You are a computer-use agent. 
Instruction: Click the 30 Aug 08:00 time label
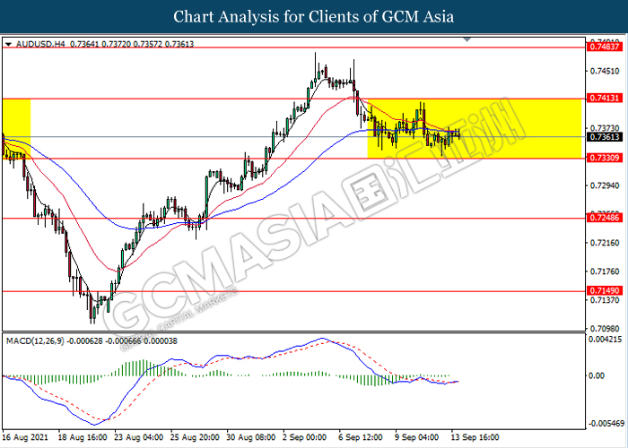(x=250, y=437)
